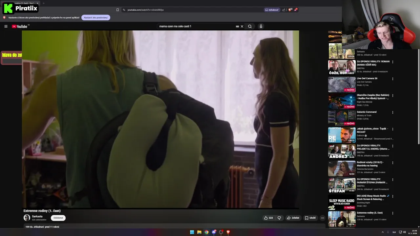Open more actions via the three-dot button under the video

pyautogui.click(x=323, y=218)
